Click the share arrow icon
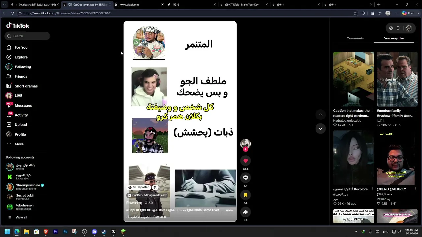The image size is (422, 237). pyautogui.click(x=245, y=212)
